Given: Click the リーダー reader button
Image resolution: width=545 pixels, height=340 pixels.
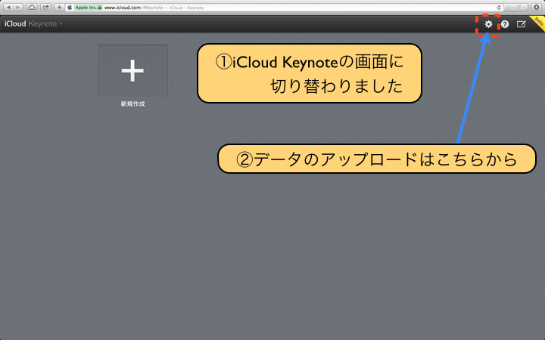Looking at the screenshot, I should (x=515, y=8).
